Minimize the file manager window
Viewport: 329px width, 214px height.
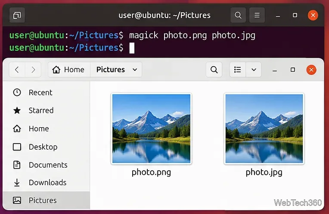click(275, 70)
